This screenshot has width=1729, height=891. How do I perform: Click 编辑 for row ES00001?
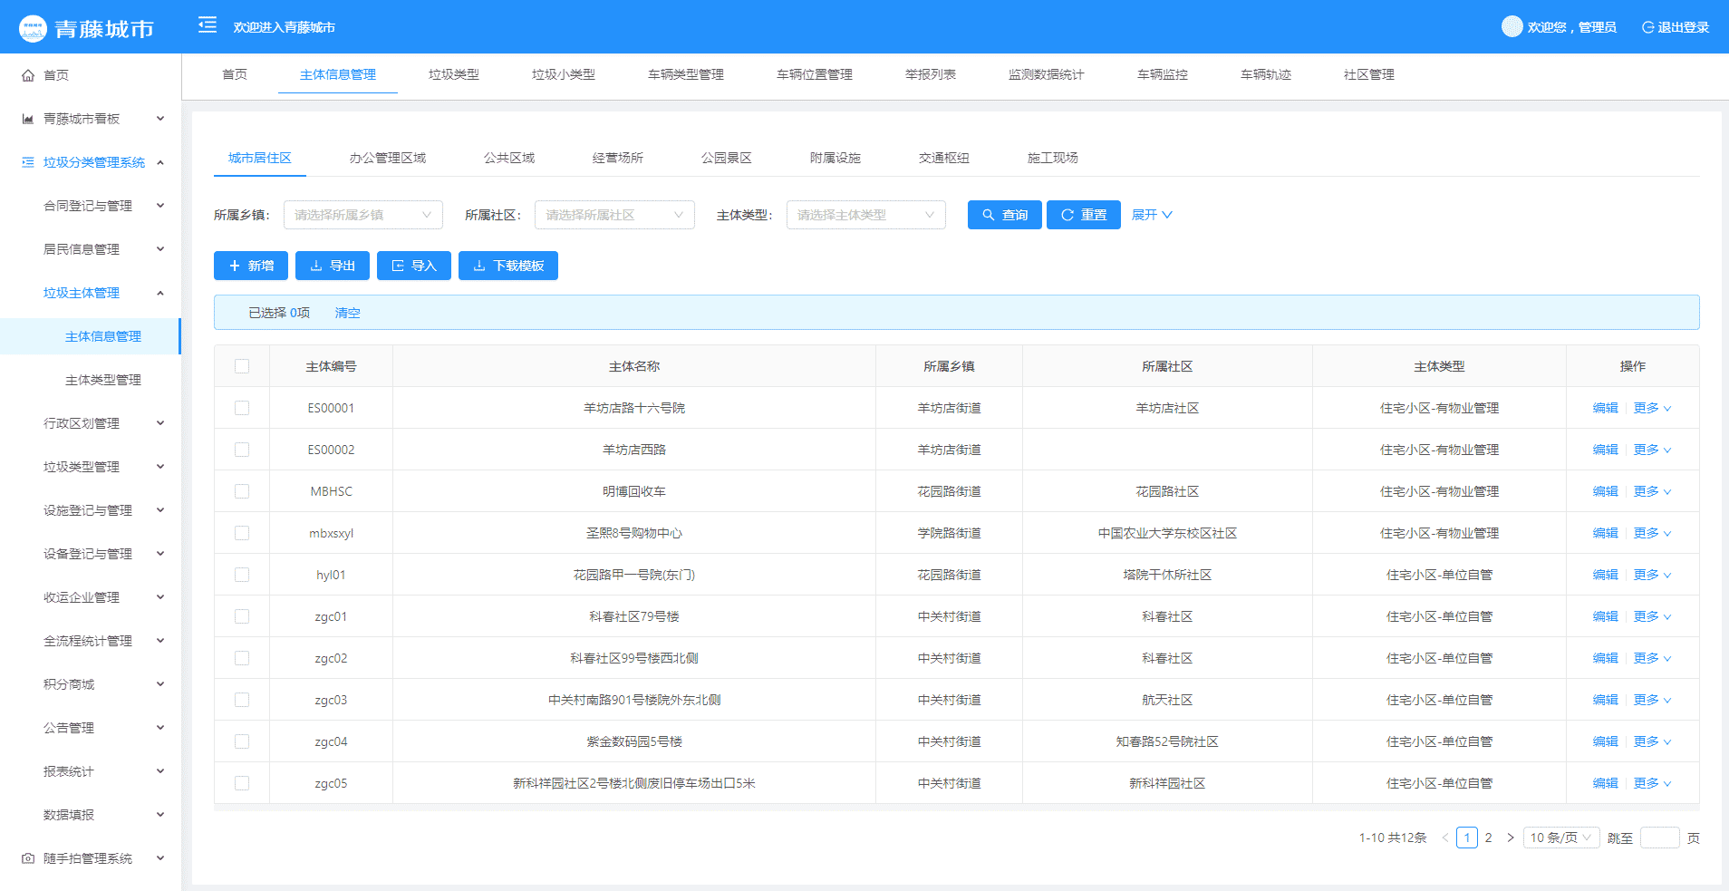pyautogui.click(x=1606, y=408)
